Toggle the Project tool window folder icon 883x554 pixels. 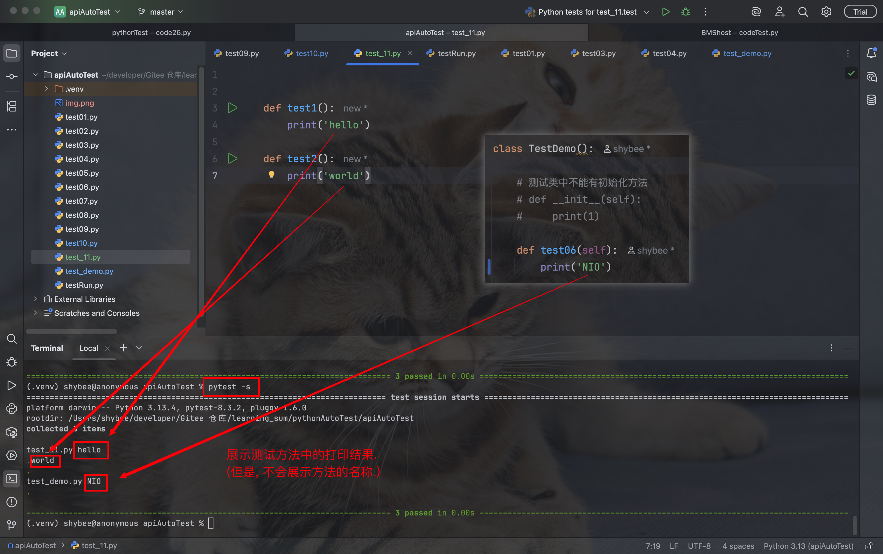(12, 53)
